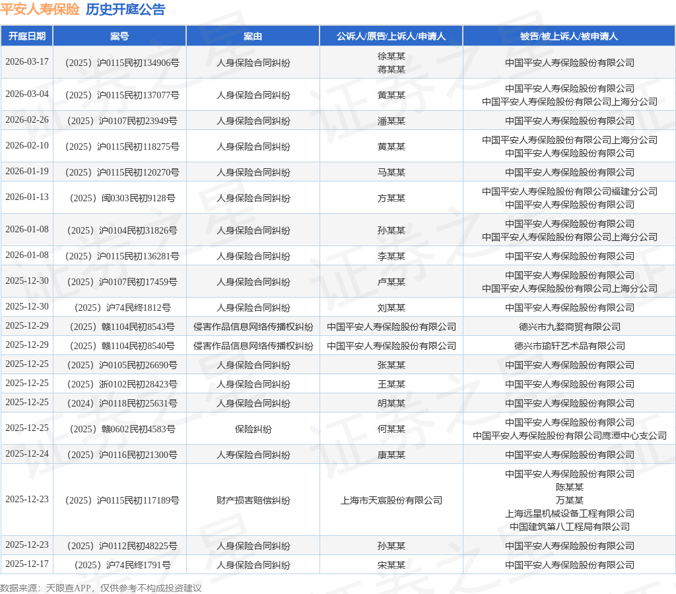
Task: Click the 被告/被上诉人/被申请人 column header
Action: point(569,36)
